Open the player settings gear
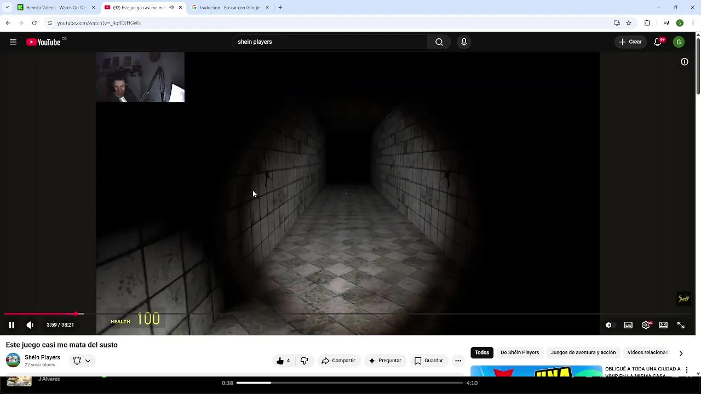 coord(646,325)
